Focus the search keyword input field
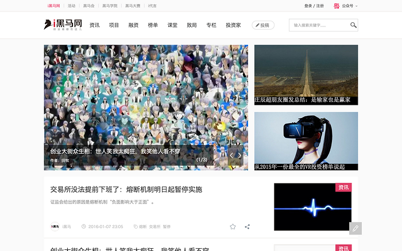This screenshot has height=251, width=402. pos(319,25)
